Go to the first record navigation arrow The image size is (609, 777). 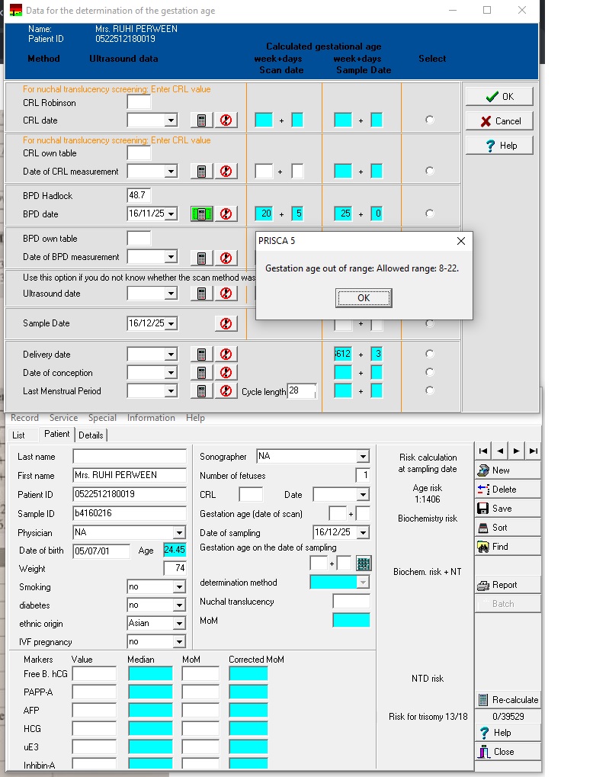[x=482, y=451]
